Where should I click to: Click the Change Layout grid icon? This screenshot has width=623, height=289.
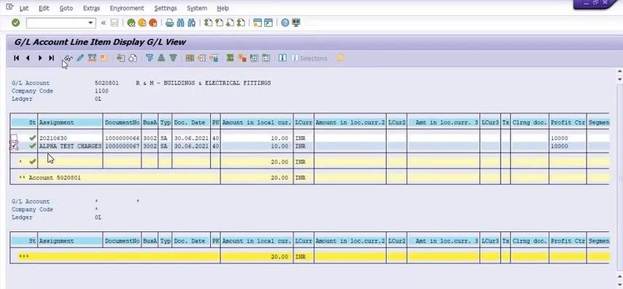190,58
